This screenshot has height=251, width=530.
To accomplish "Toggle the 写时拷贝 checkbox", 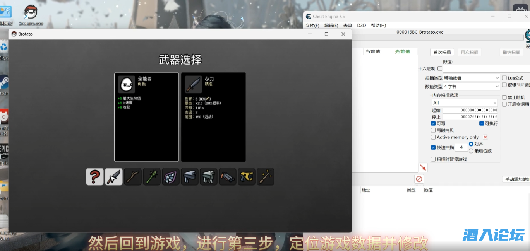I will click(x=433, y=130).
